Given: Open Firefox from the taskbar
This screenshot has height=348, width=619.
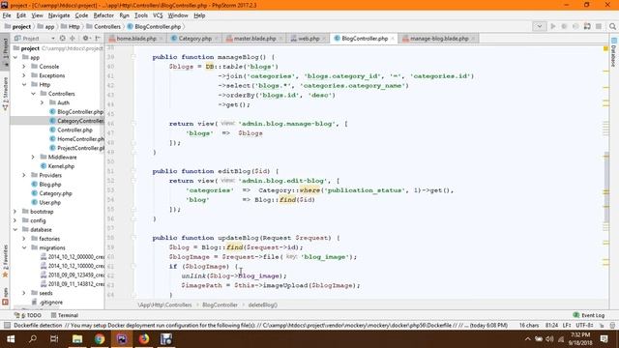Looking at the screenshot, I should (x=144, y=339).
